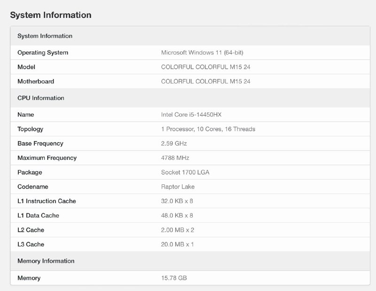Click the 'Name' row label
This screenshot has width=376, height=291.
tap(26, 114)
